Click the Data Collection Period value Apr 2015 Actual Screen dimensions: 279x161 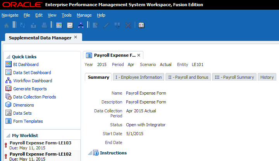pos(141,111)
